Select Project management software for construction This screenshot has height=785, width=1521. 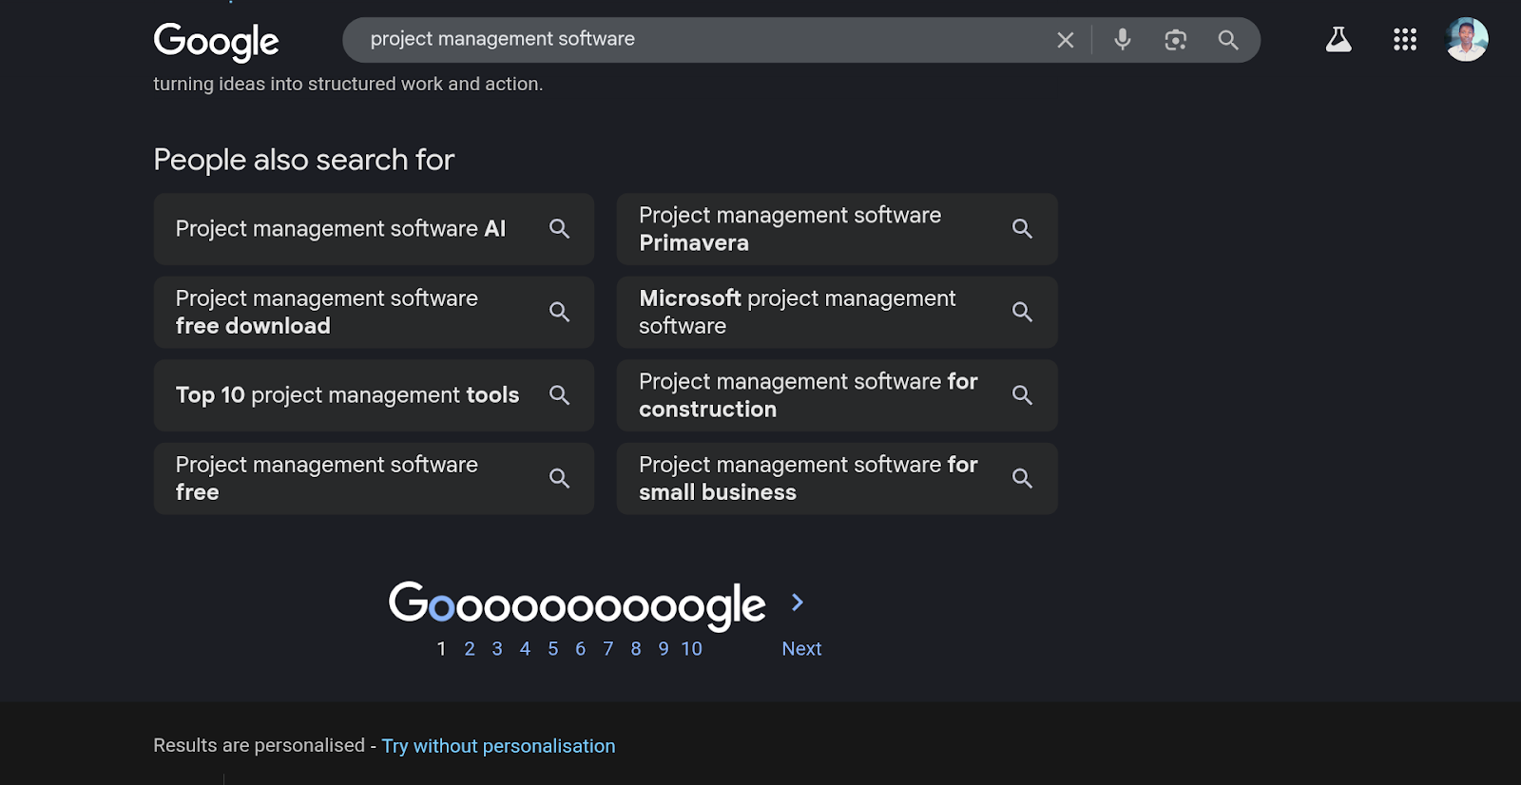coord(837,395)
